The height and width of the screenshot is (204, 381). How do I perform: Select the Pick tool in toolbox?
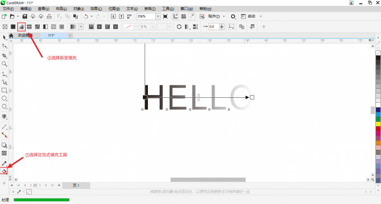point(4,37)
